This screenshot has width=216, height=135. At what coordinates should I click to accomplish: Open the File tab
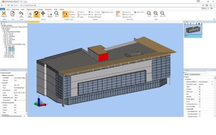[3, 9]
